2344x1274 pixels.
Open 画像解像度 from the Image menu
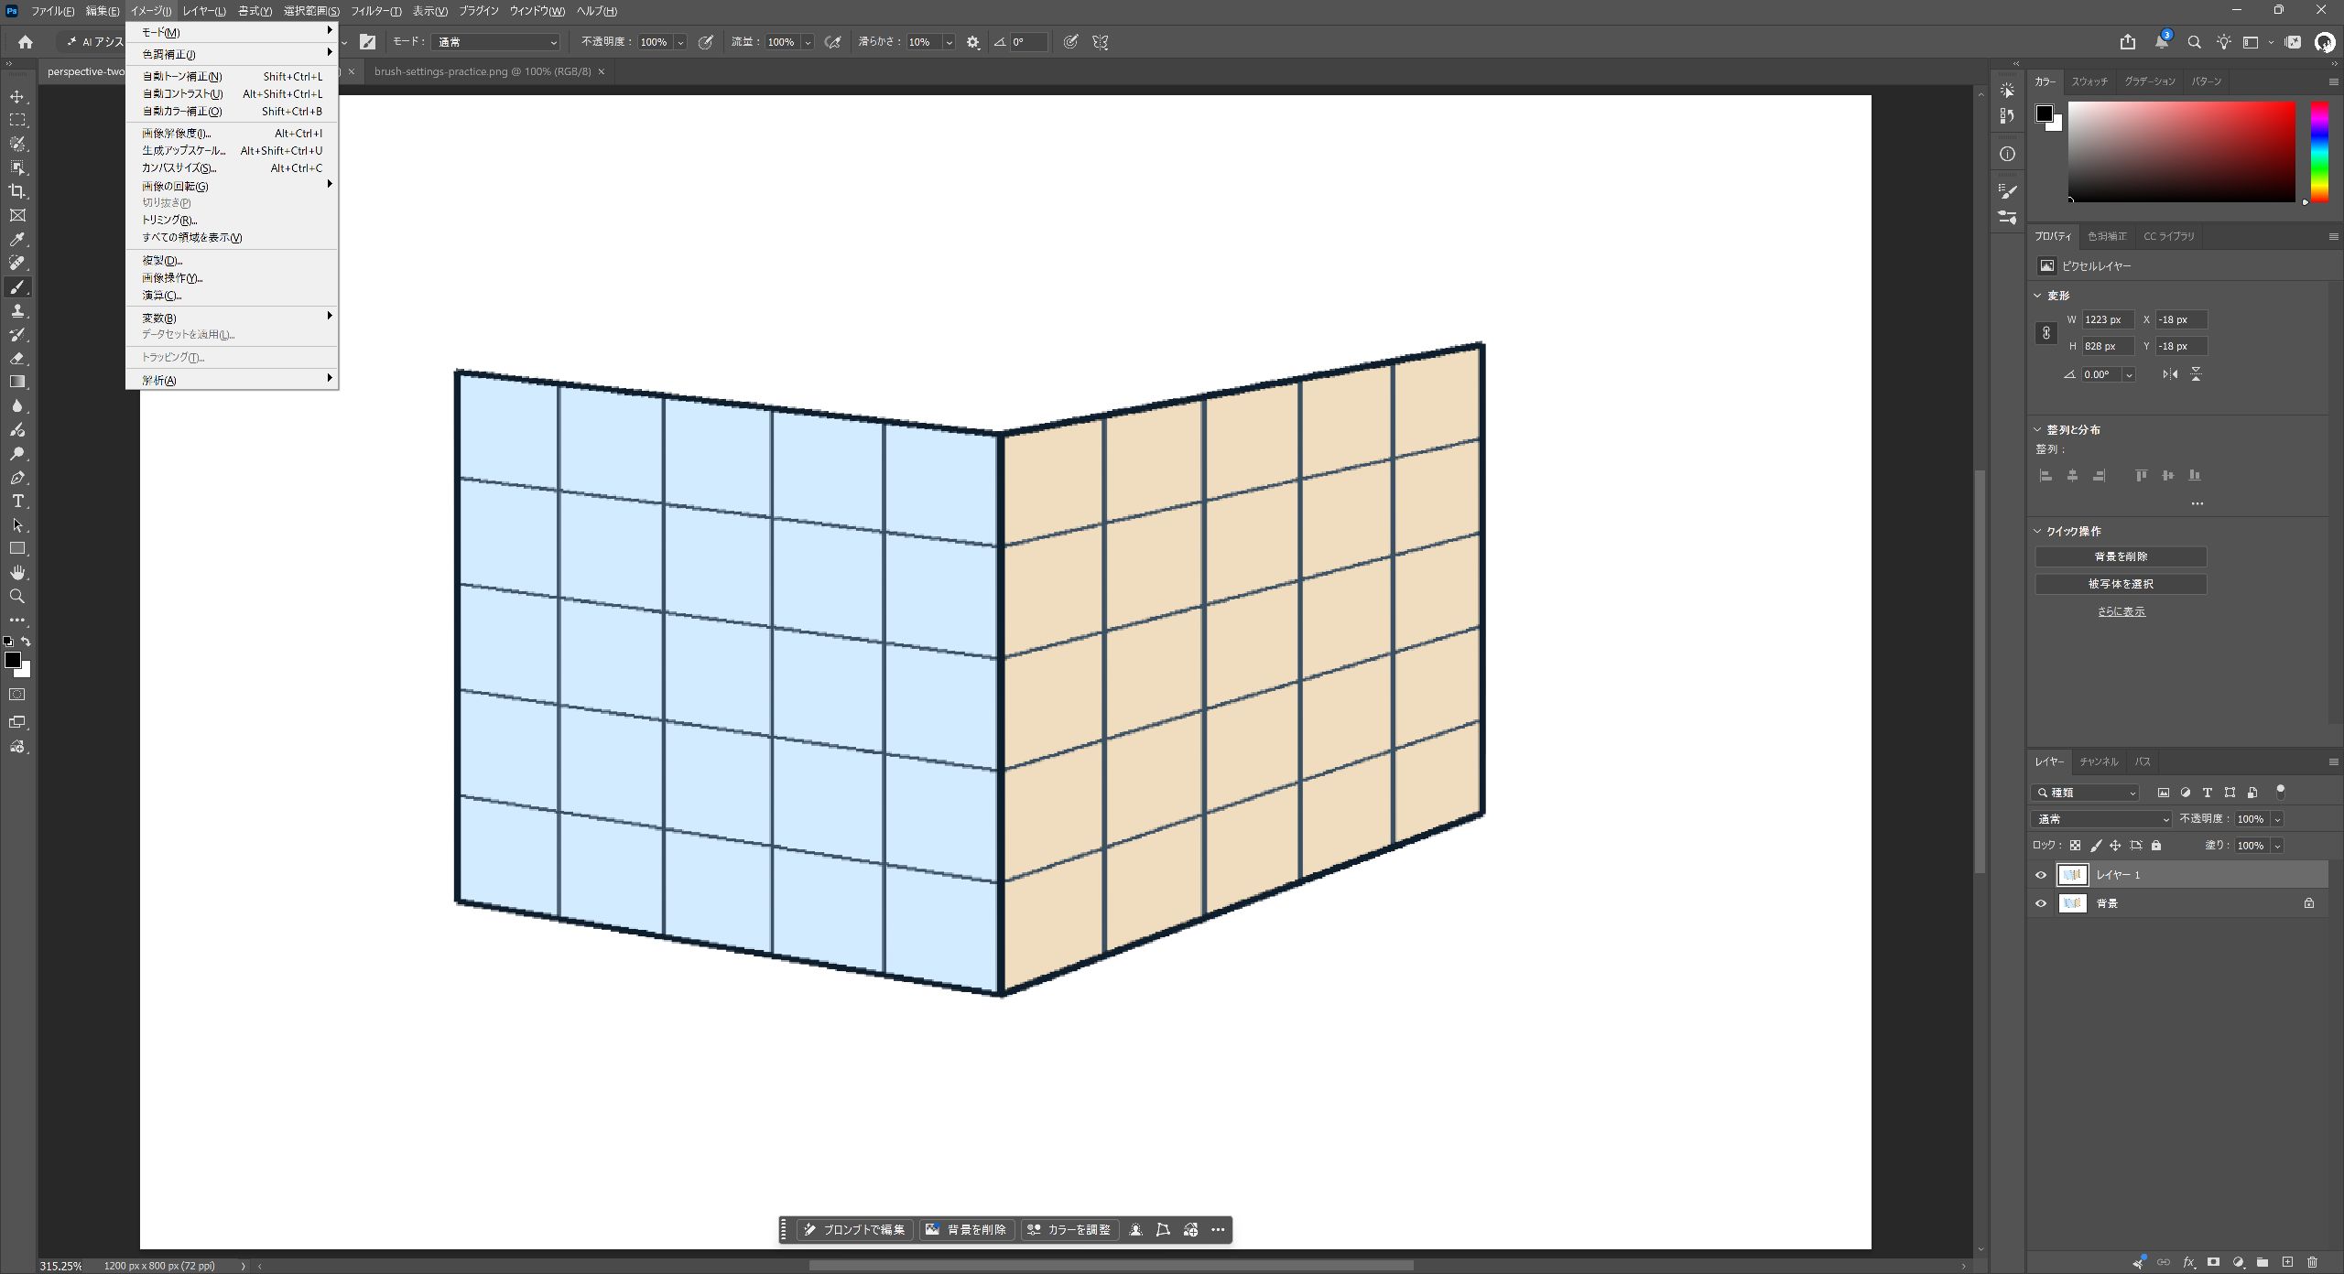(232, 134)
